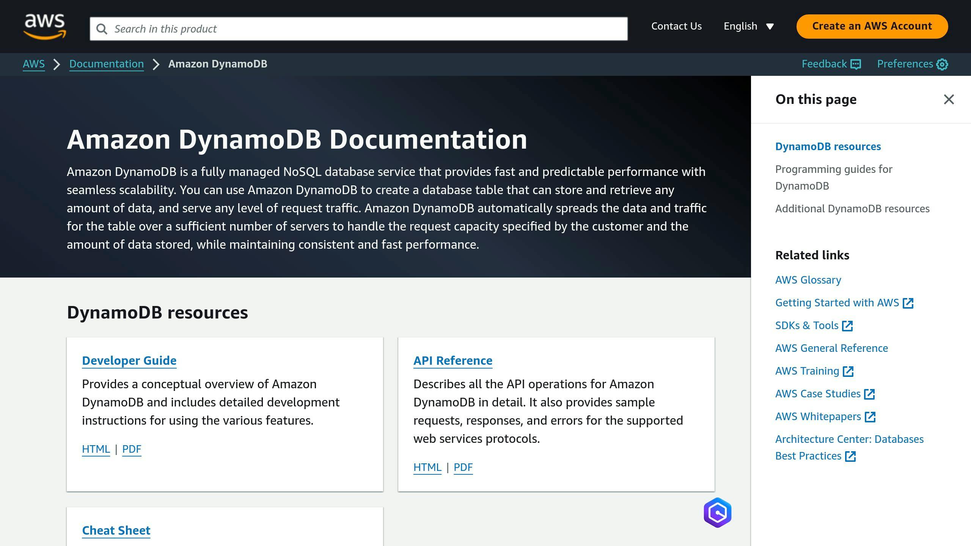Jump to DynamoDB resources section

[828, 146]
